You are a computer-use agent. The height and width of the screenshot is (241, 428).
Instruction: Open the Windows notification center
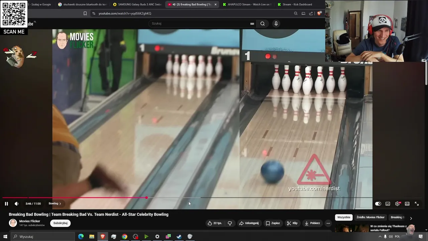click(x=421, y=237)
